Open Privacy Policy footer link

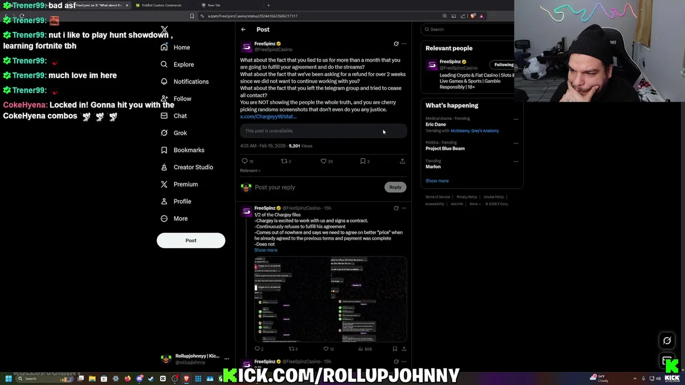pos(467,197)
